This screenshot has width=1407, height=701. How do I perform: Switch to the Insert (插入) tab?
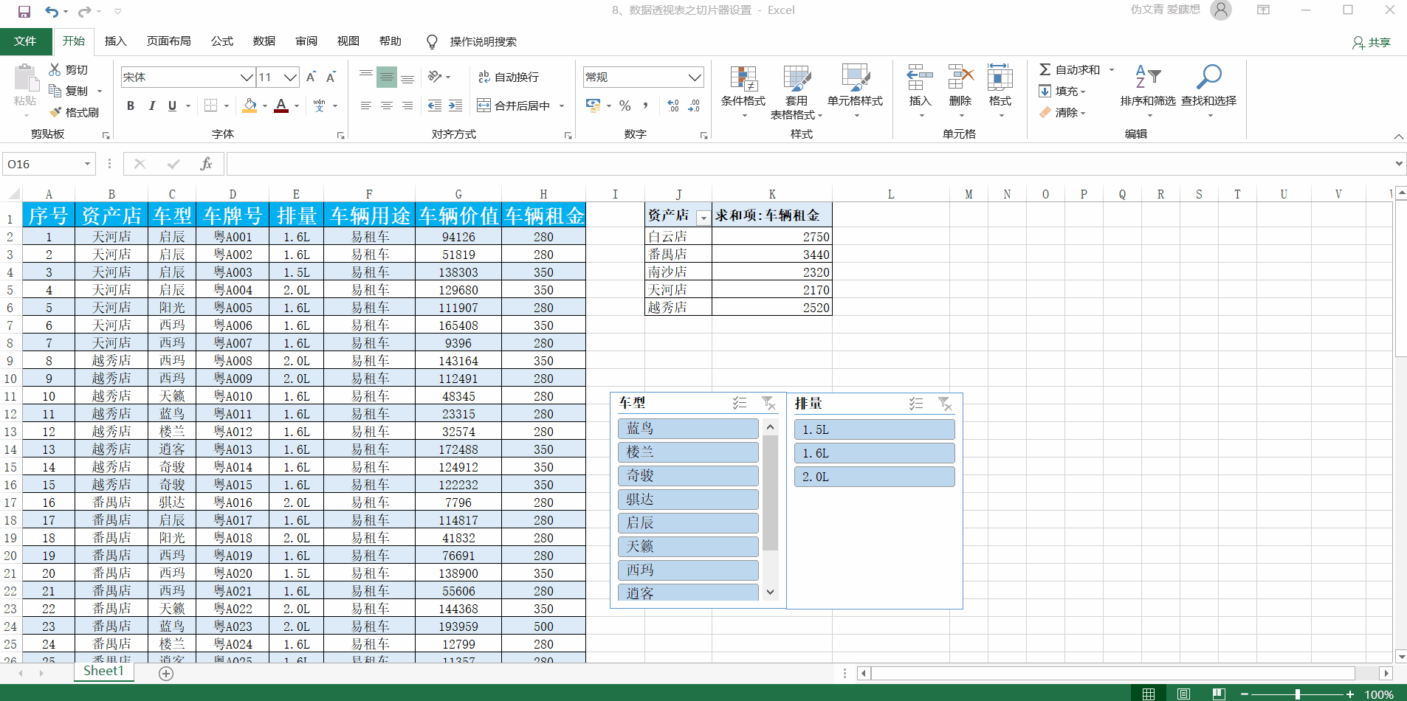pyautogui.click(x=116, y=41)
